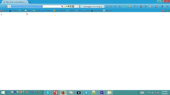Screen dimensions: 170x95
Task: Click the feather icon in address bar
Action: pos(62,6)
